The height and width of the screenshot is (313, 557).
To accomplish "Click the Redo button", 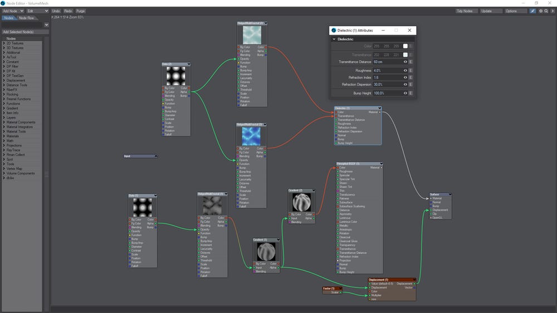I will click(68, 11).
